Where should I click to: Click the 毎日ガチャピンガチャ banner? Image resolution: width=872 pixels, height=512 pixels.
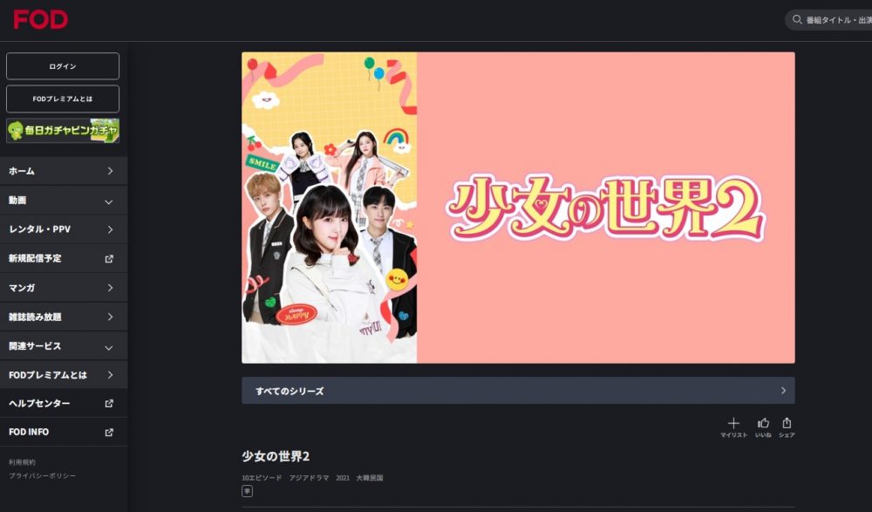tap(63, 131)
